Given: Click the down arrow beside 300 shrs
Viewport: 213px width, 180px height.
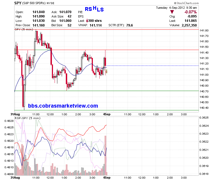Looking at the screenshot, I should coord(87,21).
